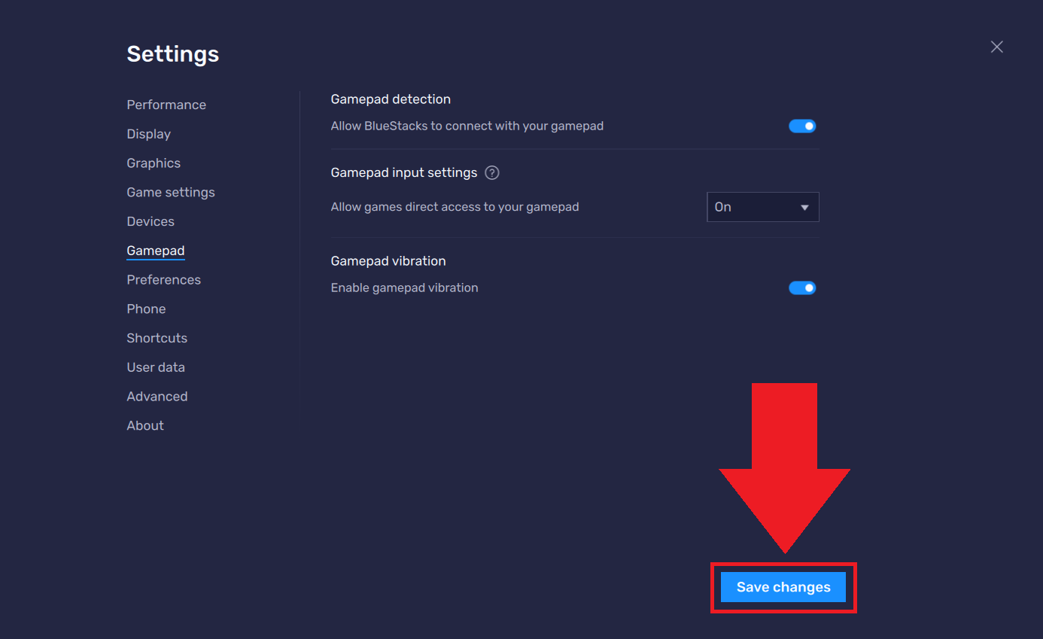Close the Settings window

(996, 47)
